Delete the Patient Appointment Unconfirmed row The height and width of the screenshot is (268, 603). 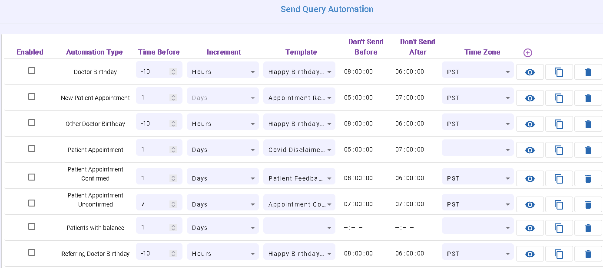pyautogui.click(x=588, y=205)
